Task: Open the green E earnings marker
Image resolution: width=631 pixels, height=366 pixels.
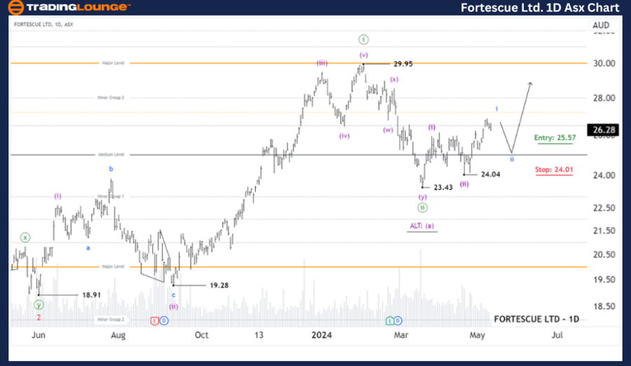Action: (389, 321)
